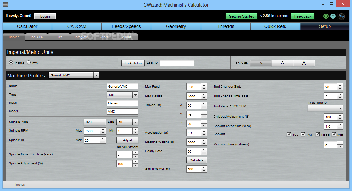
Task: Choose the smallest font size A button
Action: 261,63
